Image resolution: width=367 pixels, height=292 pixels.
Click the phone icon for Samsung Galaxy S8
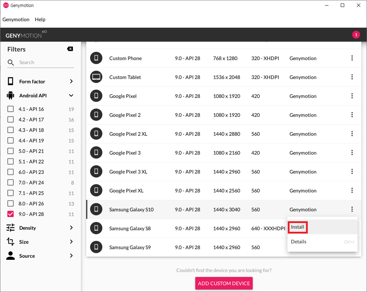(96, 228)
